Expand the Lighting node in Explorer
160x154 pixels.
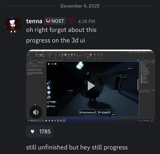(140, 67)
